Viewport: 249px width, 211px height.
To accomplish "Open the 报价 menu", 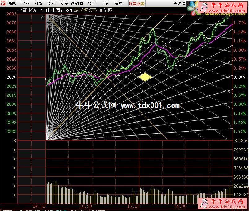I will pyautogui.click(x=39, y=3).
